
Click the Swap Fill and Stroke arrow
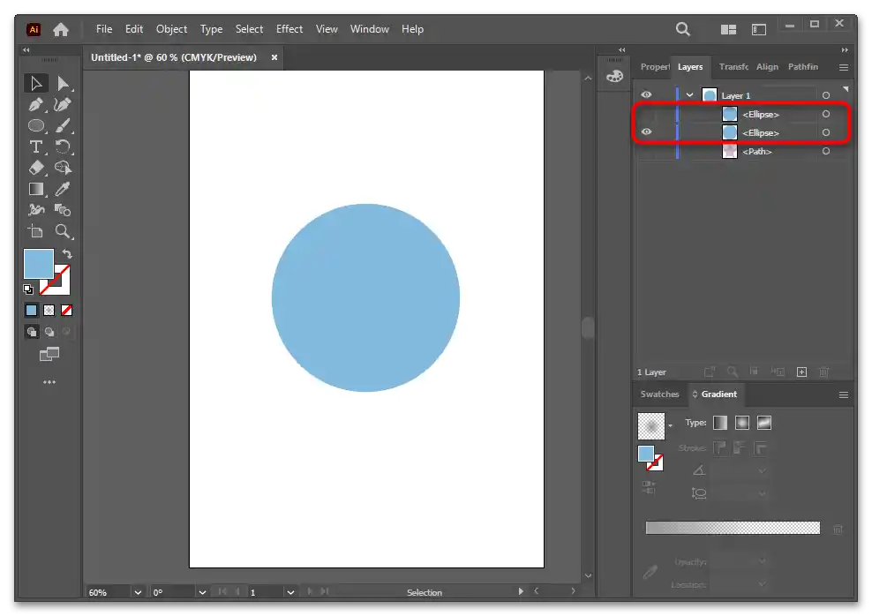coord(67,254)
